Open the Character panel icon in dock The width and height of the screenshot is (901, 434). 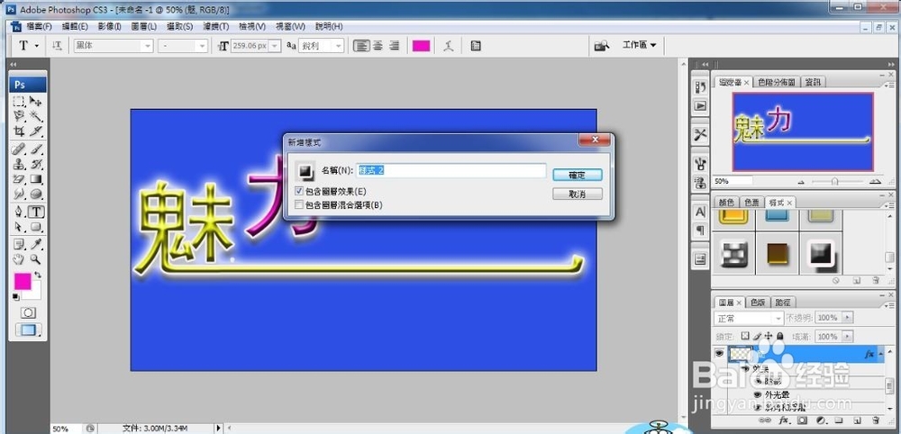tap(700, 212)
